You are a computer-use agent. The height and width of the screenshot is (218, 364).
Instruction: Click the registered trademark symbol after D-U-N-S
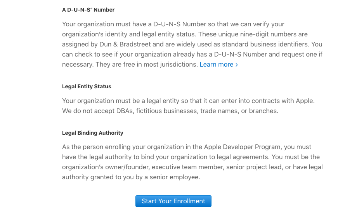pos(91,9)
